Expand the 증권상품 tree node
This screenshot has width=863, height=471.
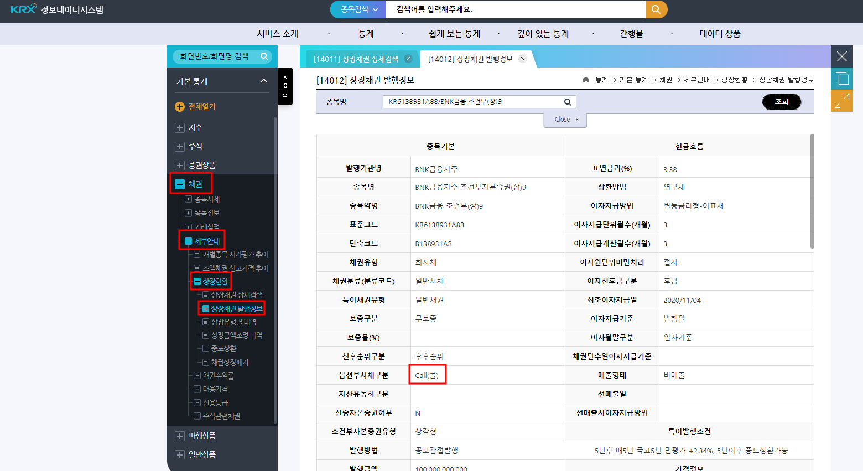click(x=179, y=165)
